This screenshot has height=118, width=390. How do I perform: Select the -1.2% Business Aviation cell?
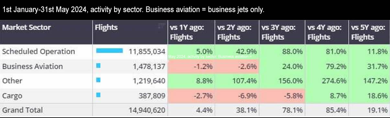(x=191, y=66)
